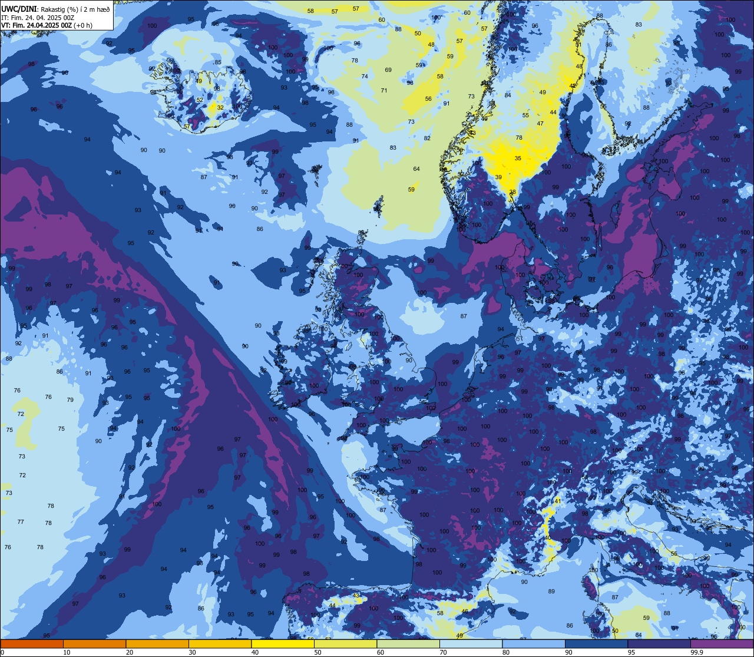The height and width of the screenshot is (657, 754).
Task: Click the 'VT: Fim. 24.04.2025 00Z (+0 h)' line
Action: pos(47,25)
